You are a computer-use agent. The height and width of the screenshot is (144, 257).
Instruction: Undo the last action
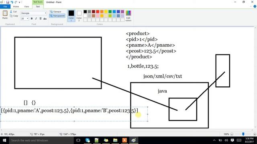[x=12, y=2]
